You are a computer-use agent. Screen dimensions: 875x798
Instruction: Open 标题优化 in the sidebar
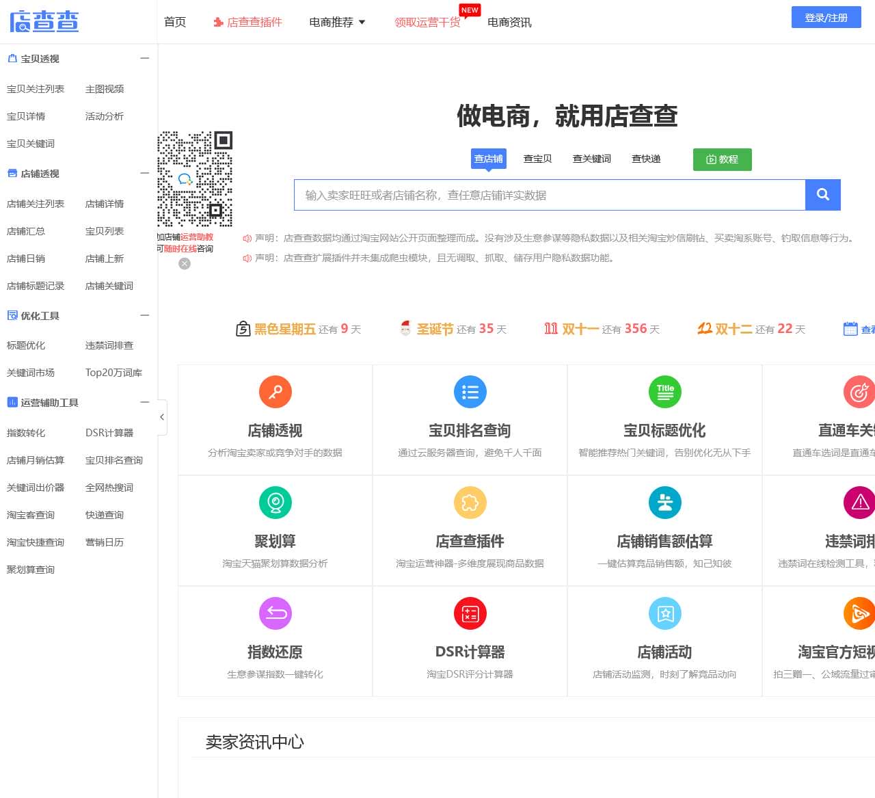26,345
